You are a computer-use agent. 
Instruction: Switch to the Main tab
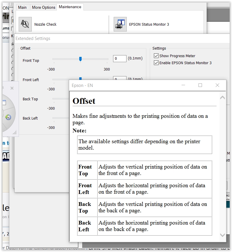coord(22,7)
